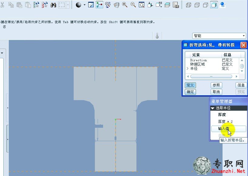Switch to Wireframe display
The image size is (248, 176).
pos(189,5)
